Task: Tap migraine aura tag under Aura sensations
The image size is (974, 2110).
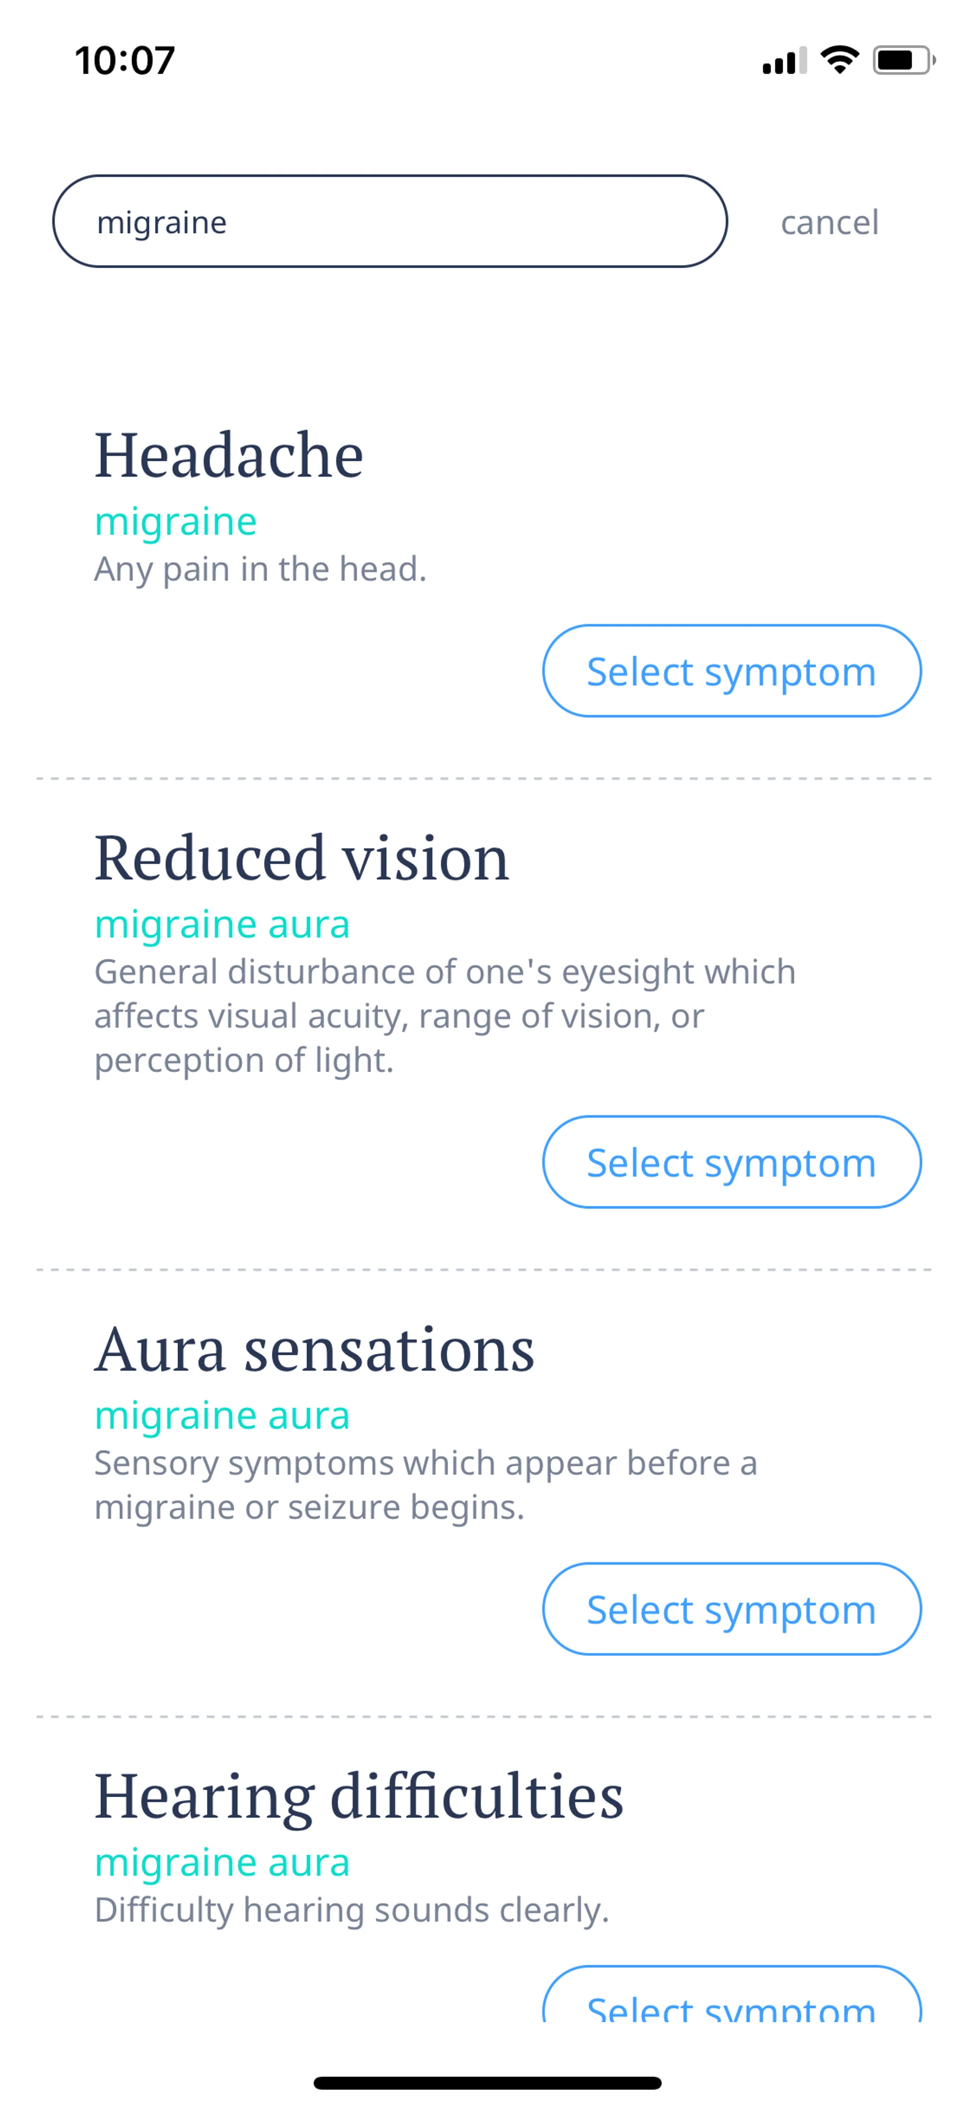Action: click(x=222, y=1416)
